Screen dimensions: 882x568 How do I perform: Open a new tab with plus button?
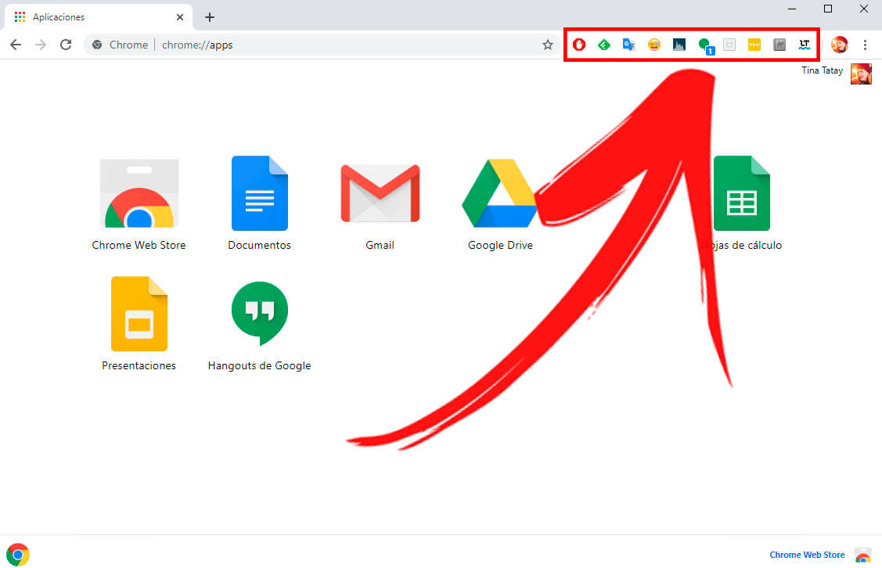(x=209, y=16)
